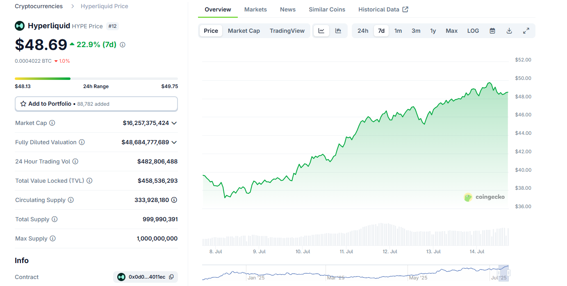
Task: Switch chart to TradingView mode
Action: pos(287,31)
